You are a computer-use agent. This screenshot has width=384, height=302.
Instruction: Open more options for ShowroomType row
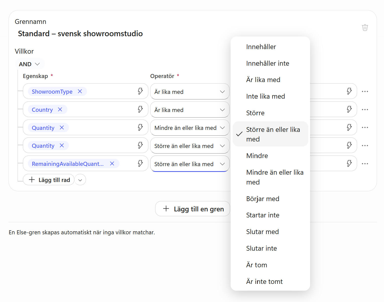(x=365, y=91)
